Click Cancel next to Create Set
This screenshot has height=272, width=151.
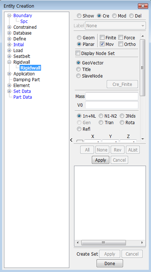(x=132, y=254)
